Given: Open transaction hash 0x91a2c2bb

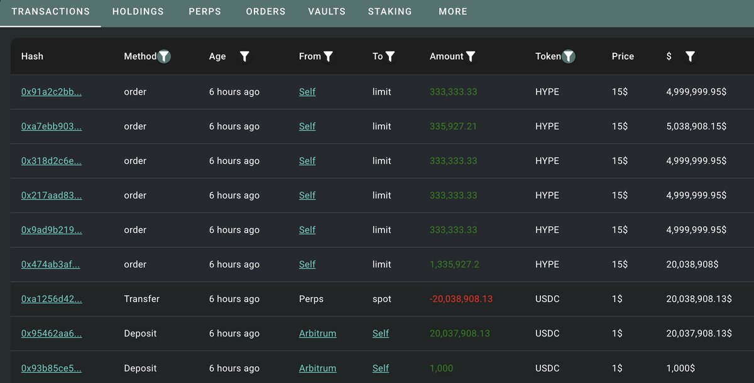Looking at the screenshot, I should [x=52, y=92].
